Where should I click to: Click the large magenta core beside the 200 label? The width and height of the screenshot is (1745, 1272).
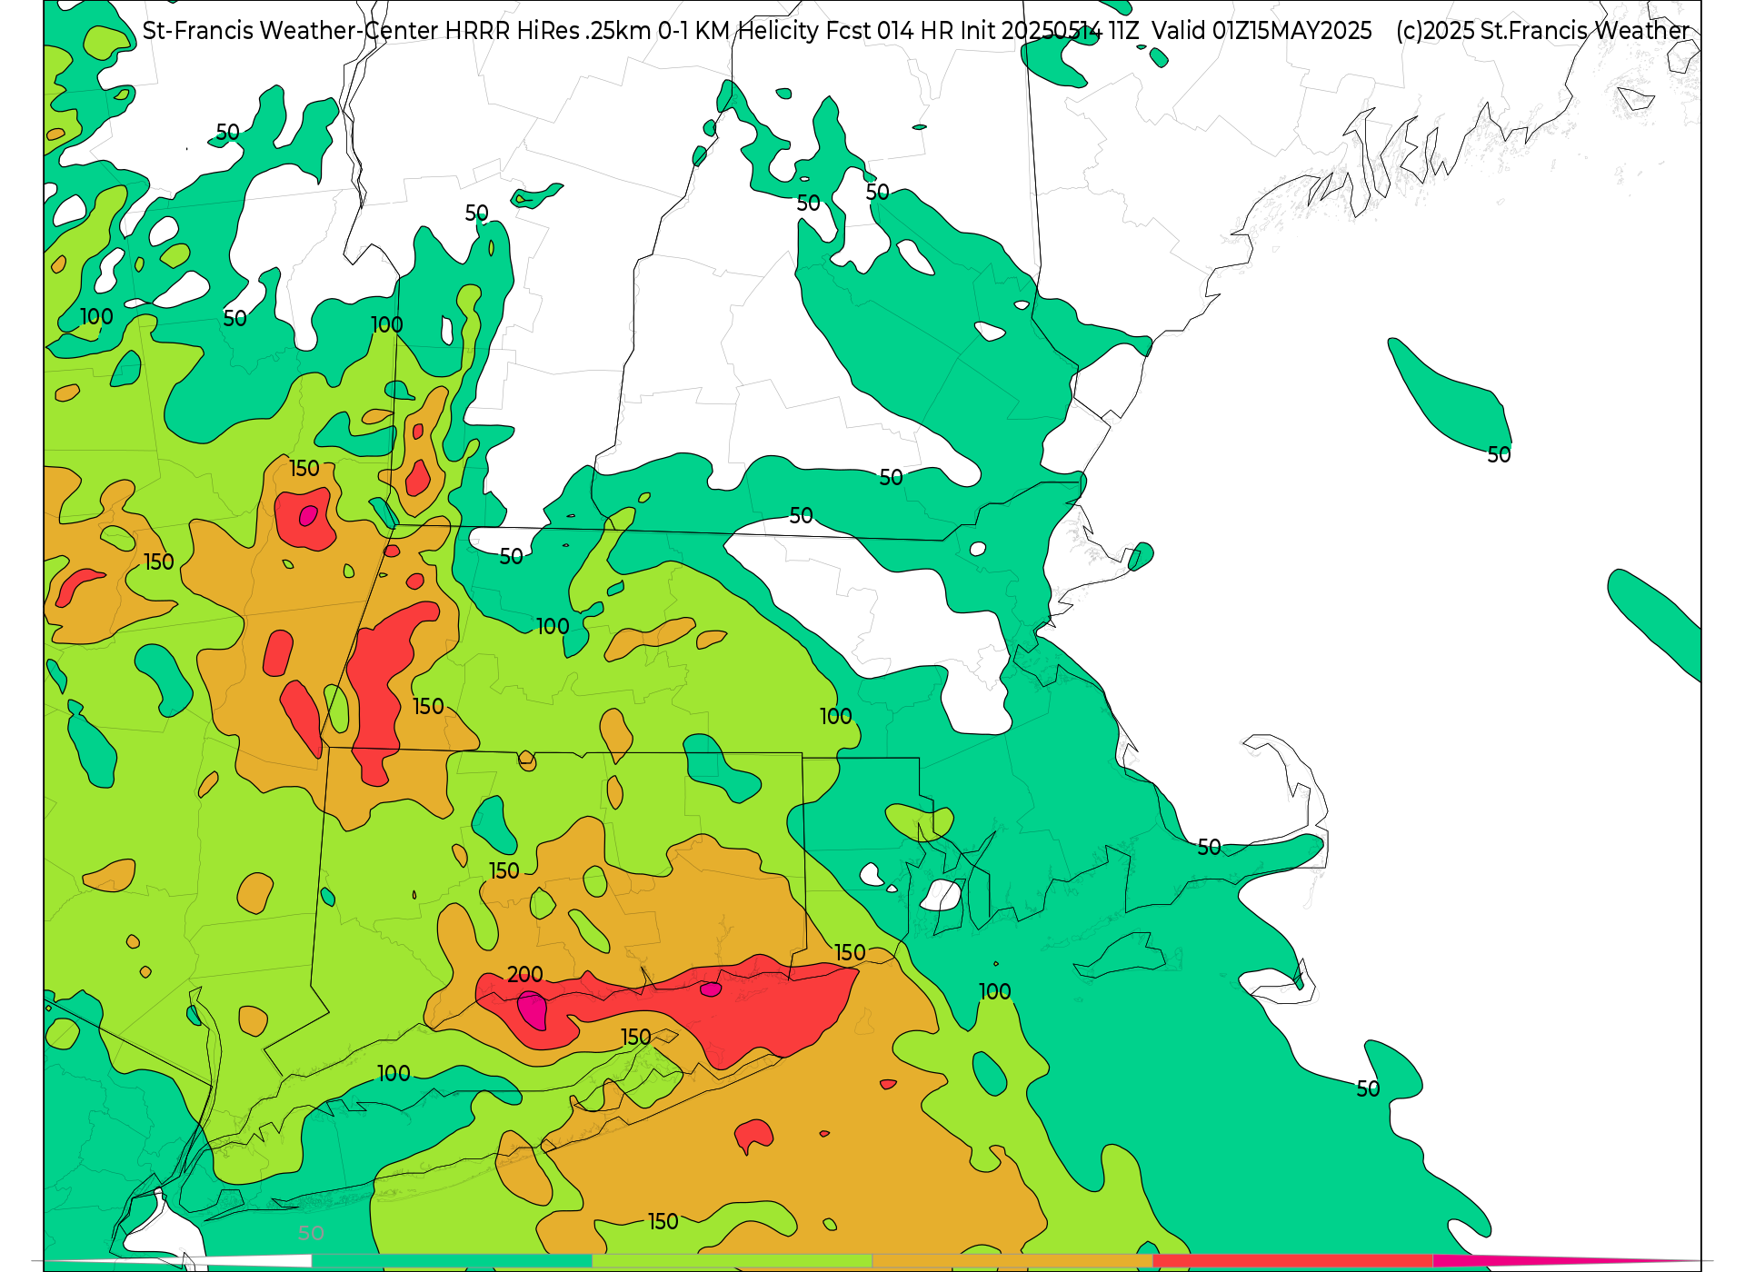(x=533, y=1010)
